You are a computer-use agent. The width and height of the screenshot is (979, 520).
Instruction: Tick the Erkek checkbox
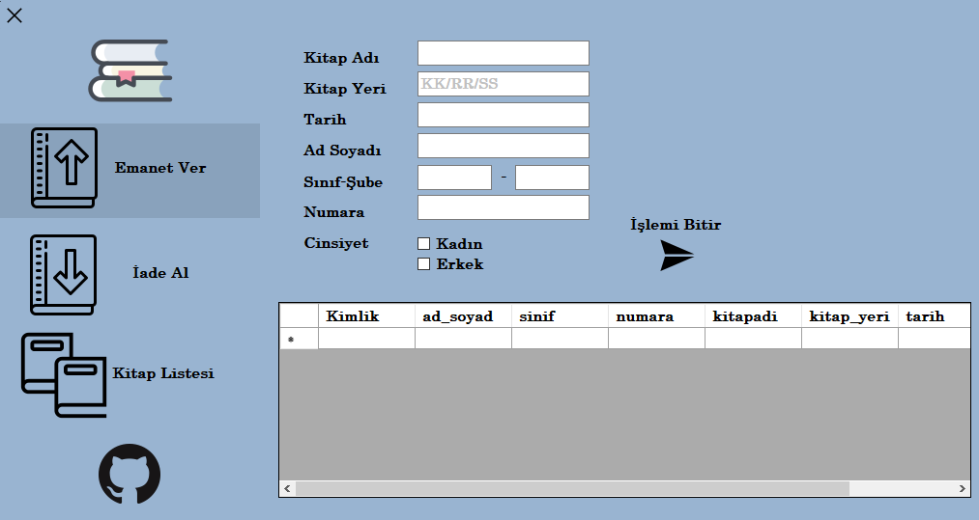click(424, 263)
